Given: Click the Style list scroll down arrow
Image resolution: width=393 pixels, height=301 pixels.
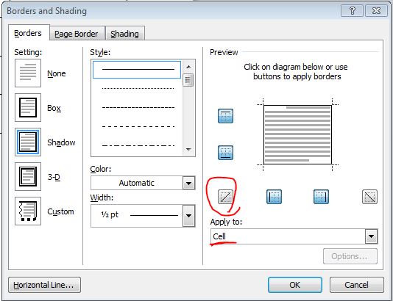Looking at the screenshot, I should click(188, 150).
